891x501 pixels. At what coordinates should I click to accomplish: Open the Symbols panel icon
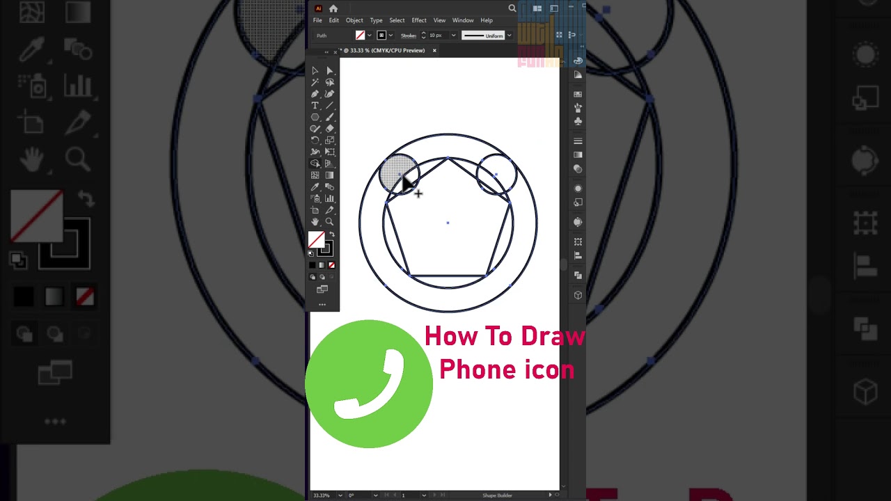pos(578,121)
